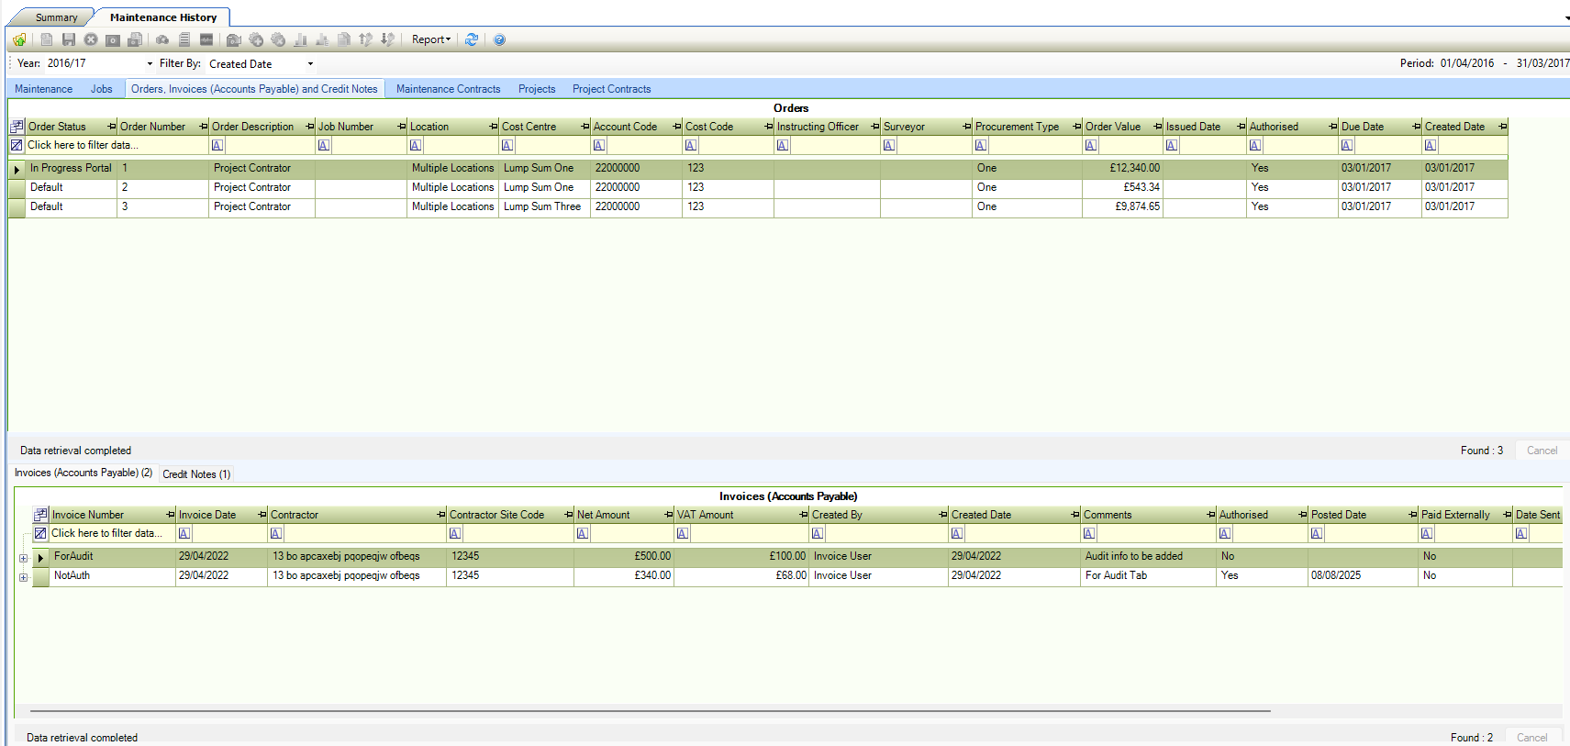
Task: Click the Order Status column pin icon
Action: pyautogui.click(x=112, y=127)
